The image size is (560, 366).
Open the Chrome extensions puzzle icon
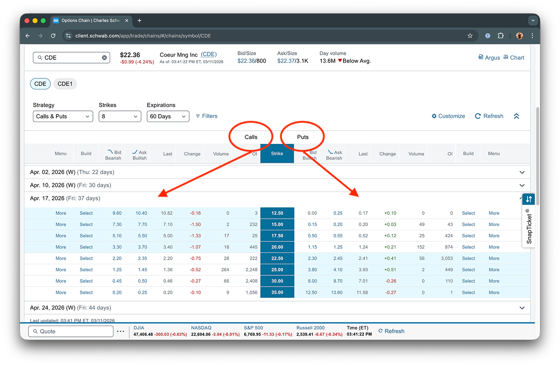tap(501, 36)
